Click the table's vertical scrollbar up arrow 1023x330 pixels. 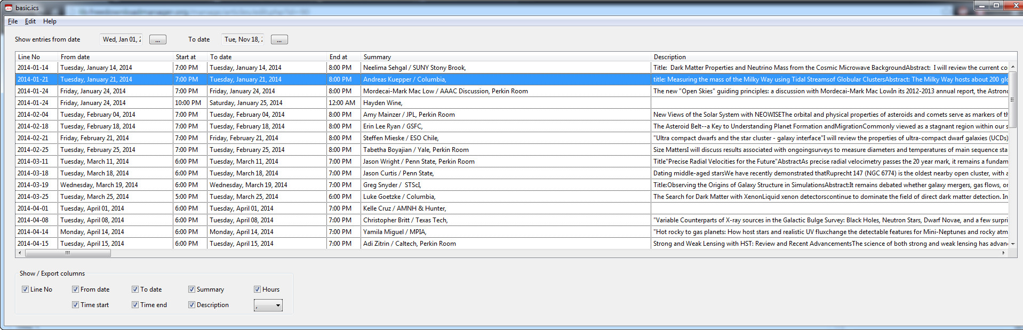point(1013,67)
